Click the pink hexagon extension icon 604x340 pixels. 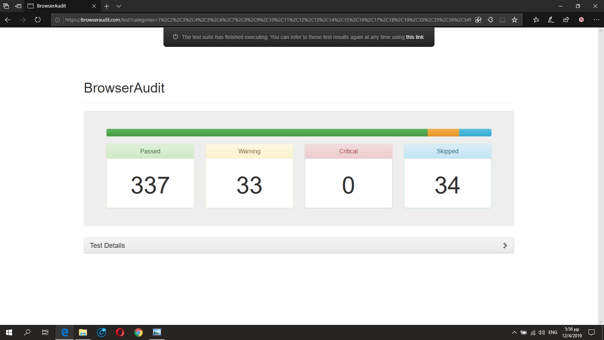pos(581,20)
